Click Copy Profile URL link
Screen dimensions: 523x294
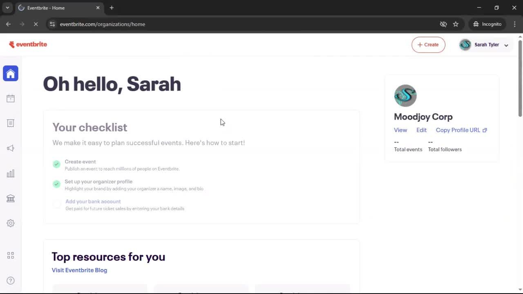pos(461,130)
